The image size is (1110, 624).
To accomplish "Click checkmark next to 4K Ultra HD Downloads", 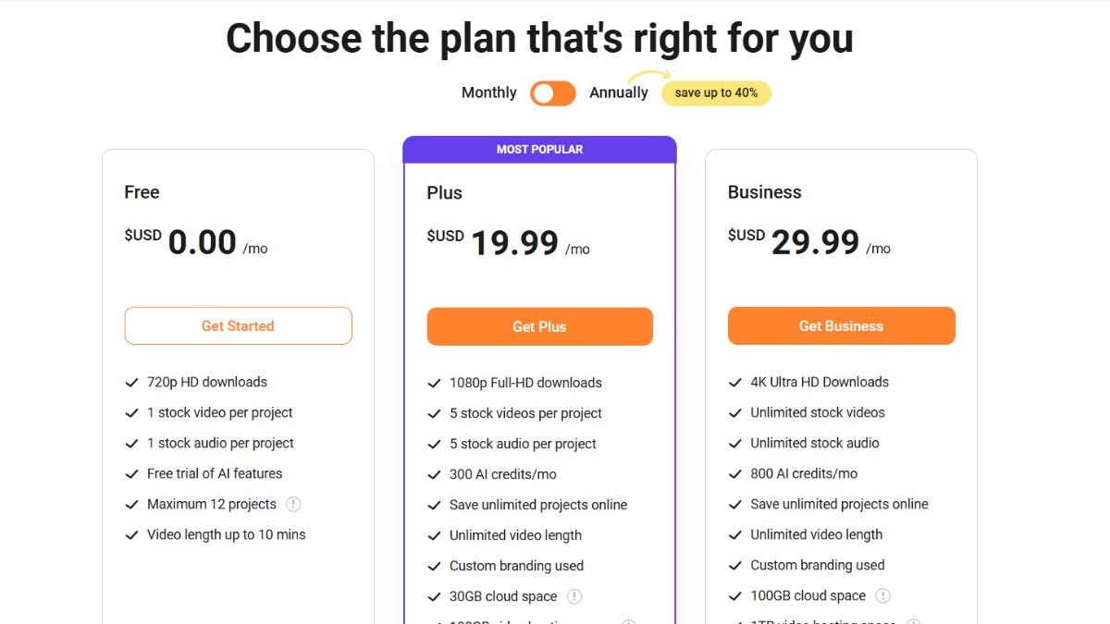I will click(x=735, y=383).
